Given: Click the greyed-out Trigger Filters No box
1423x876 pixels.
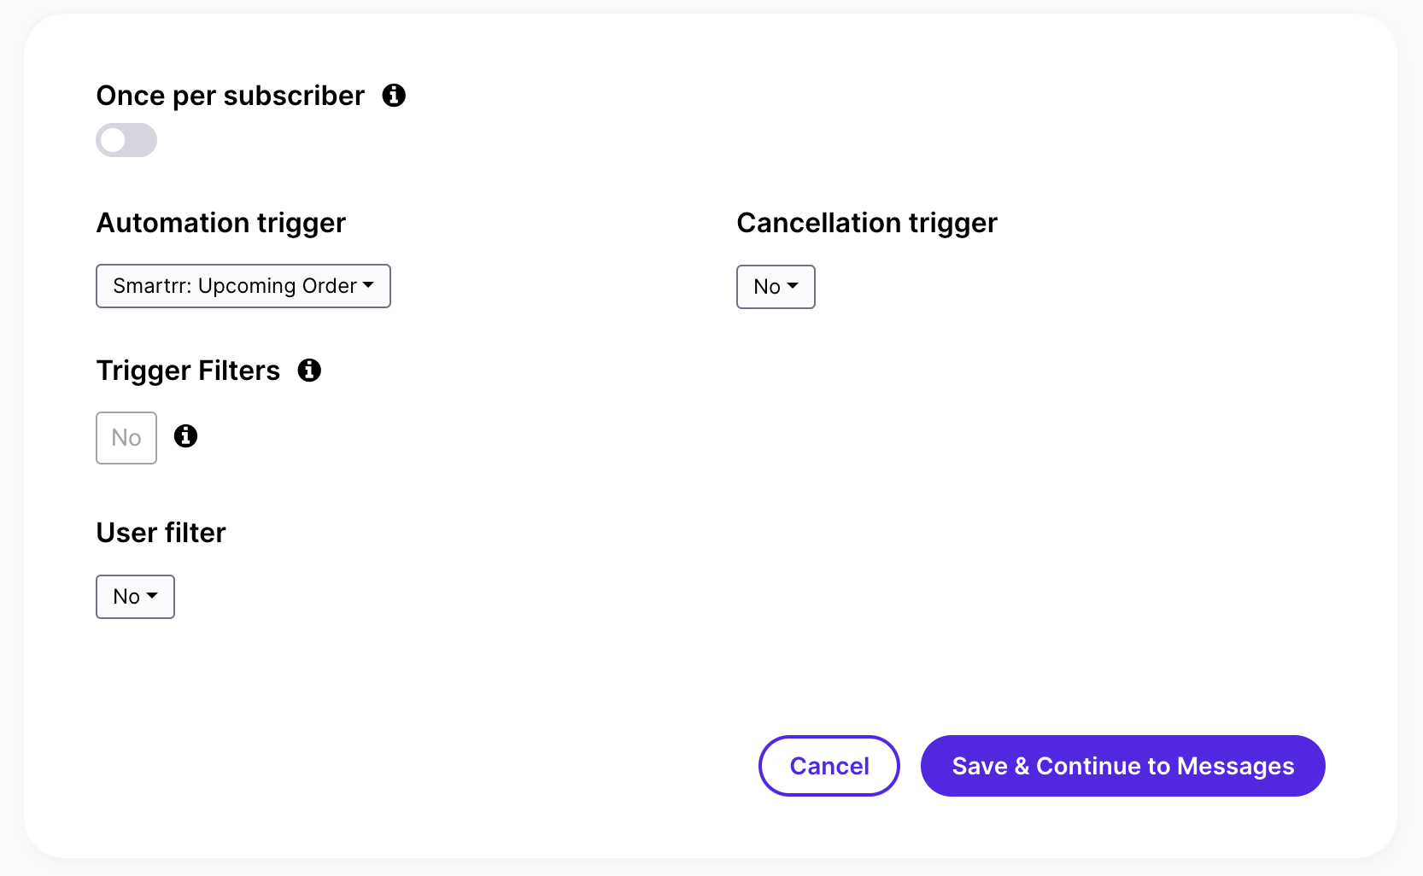Looking at the screenshot, I should click(x=126, y=438).
